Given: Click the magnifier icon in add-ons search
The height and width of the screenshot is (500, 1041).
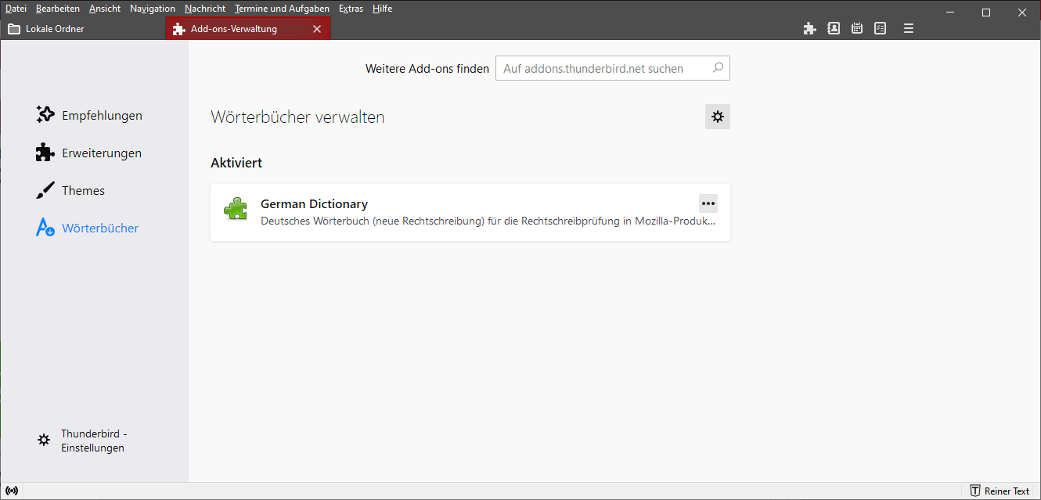Looking at the screenshot, I should [x=718, y=68].
